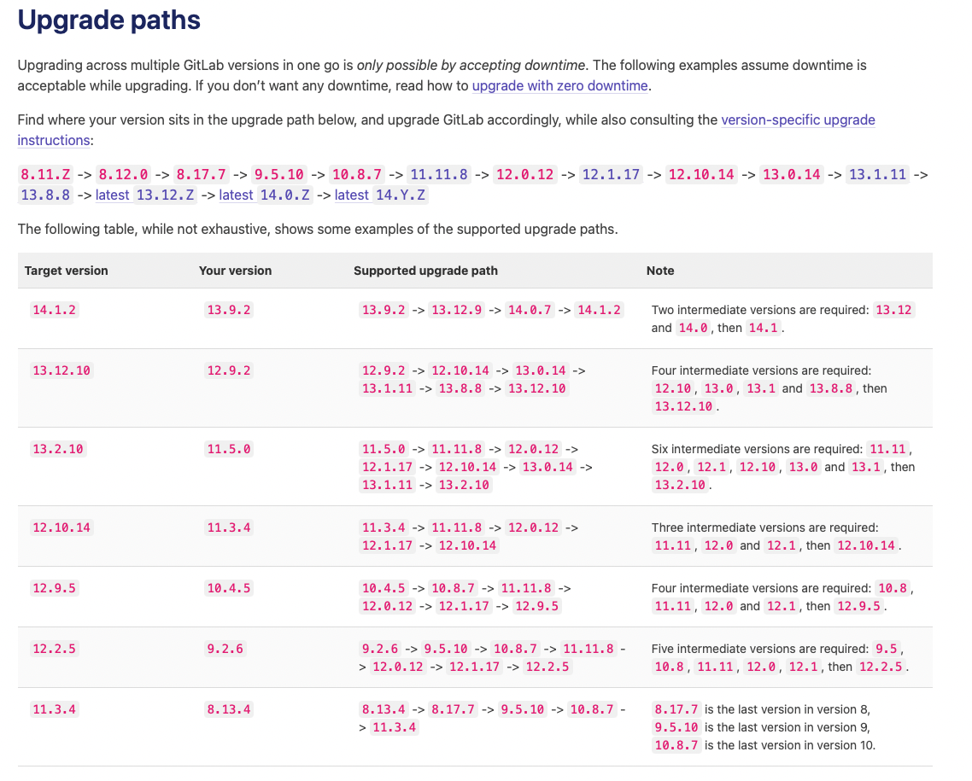Click "Six intermediate versions are required" note text

[757, 449]
